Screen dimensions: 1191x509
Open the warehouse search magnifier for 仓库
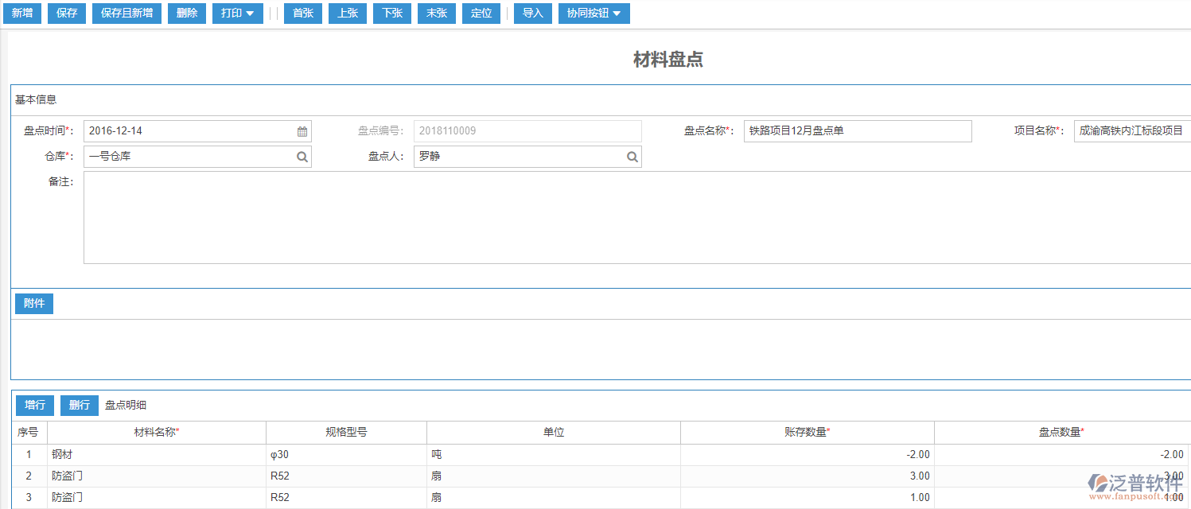pos(302,156)
